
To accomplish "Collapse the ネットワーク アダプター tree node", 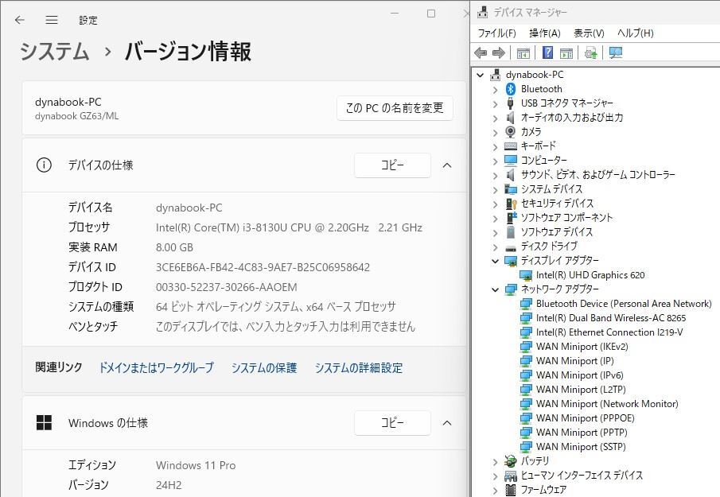I will point(495,289).
